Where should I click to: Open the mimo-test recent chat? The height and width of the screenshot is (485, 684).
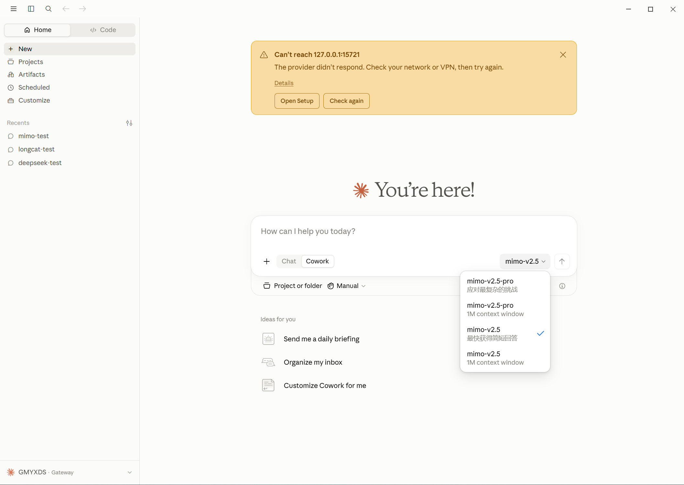pyautogui.click(x=70, y=136)
